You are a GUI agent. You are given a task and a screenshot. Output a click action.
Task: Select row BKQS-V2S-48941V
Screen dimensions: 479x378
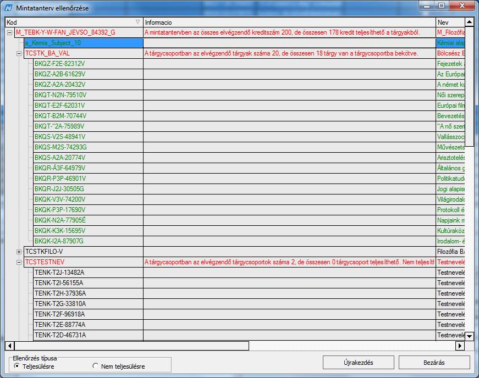[x=88, y=137]
